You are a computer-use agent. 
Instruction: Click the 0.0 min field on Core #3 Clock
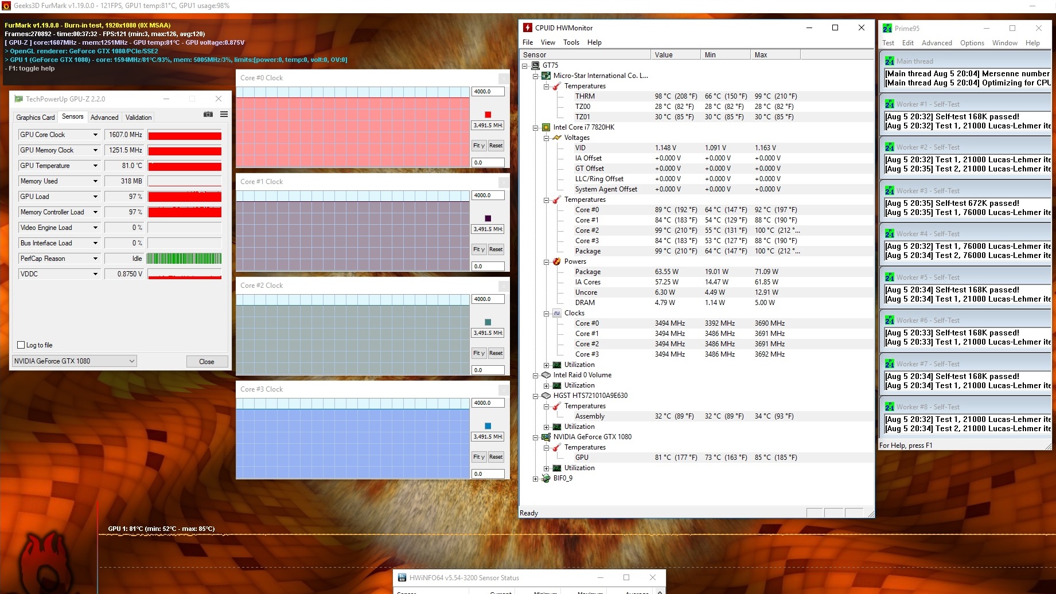click(488, 474)
